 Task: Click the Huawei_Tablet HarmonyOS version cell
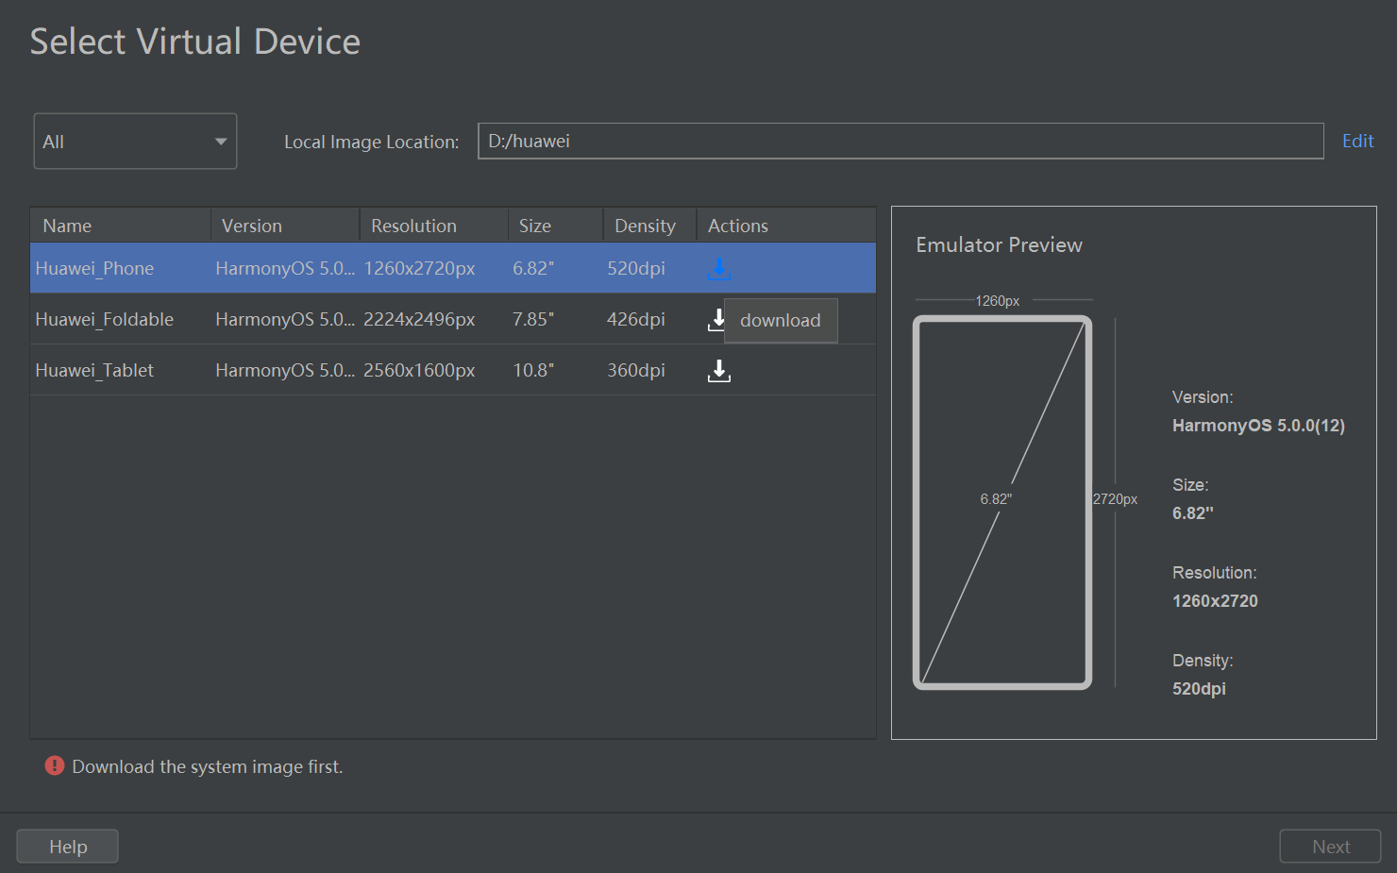285,370
